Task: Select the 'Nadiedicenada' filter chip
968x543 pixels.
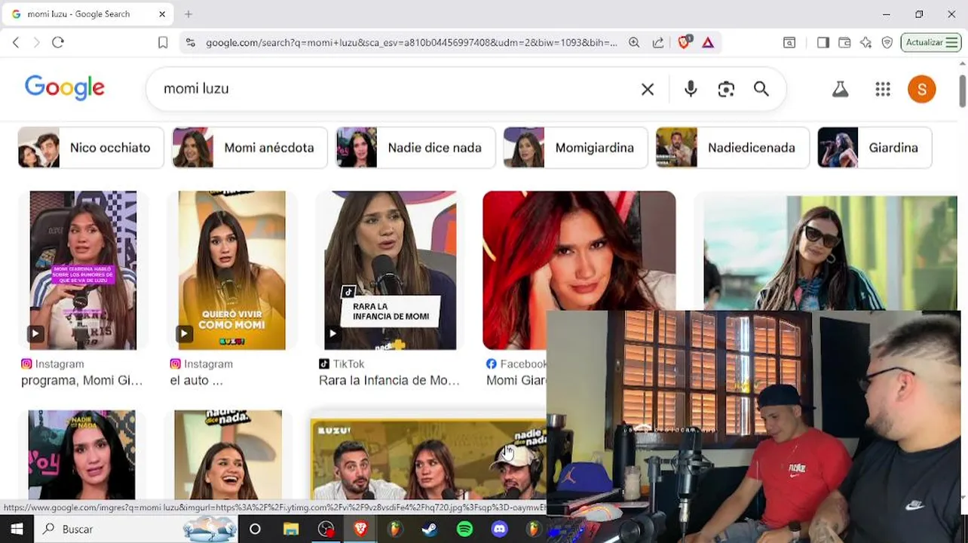Action: pyautogui.click(x=732, y=148)
